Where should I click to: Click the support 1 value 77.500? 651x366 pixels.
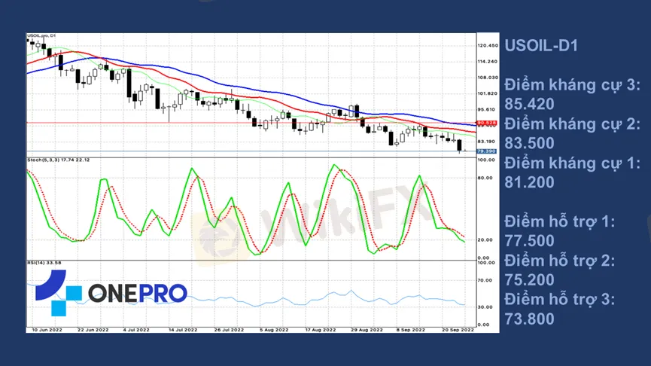(529, 241)
